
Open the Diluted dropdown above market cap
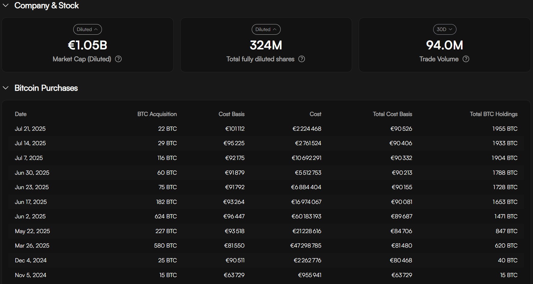[x=87, y=30]
